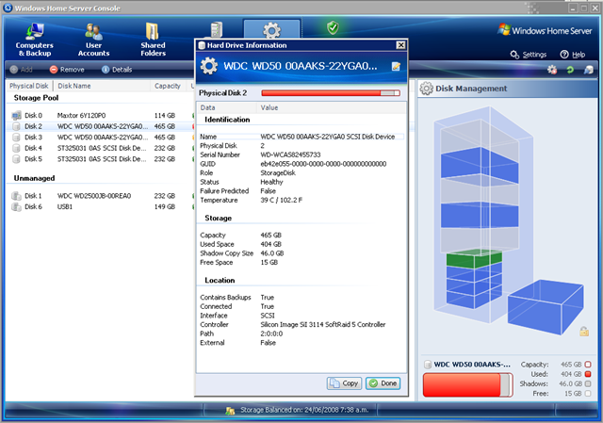Click Disk Management panel gear icon

pos(426,89)
